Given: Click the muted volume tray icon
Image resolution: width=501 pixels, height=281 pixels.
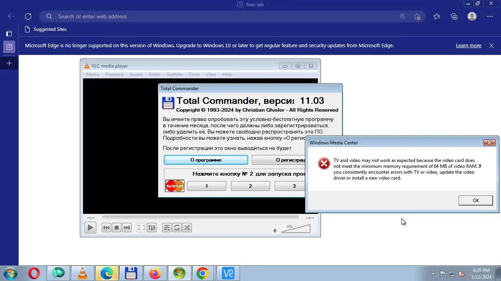Looking at the screenshot, I should (x=461, y=274).
